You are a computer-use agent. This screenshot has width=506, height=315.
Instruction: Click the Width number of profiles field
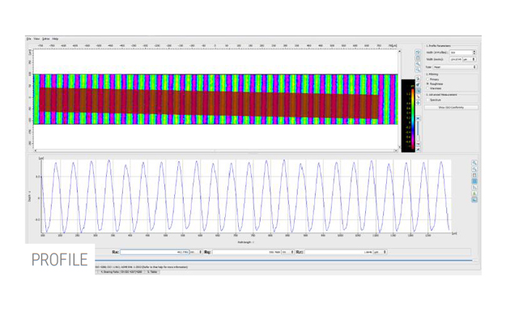coord(463,53)
